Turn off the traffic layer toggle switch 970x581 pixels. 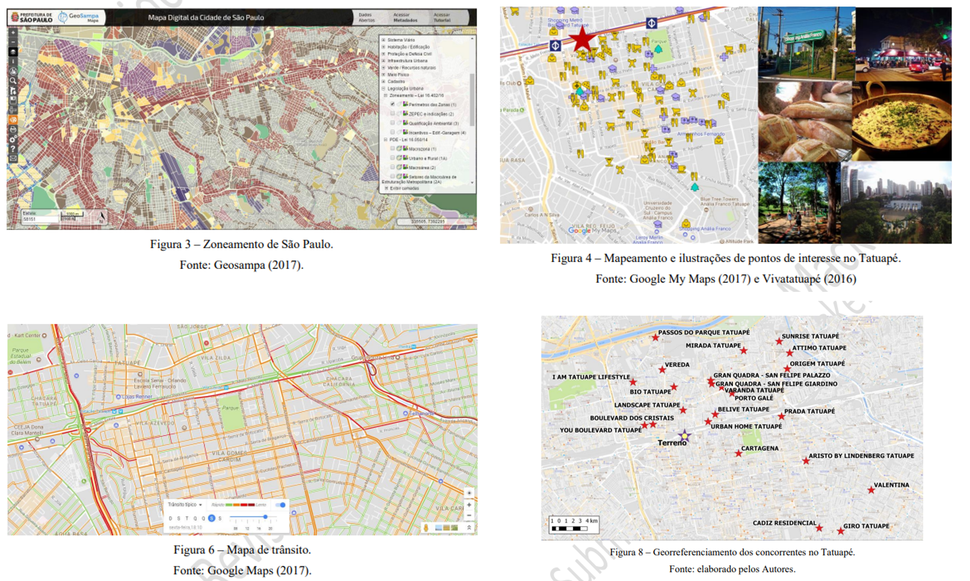[281, 505]
